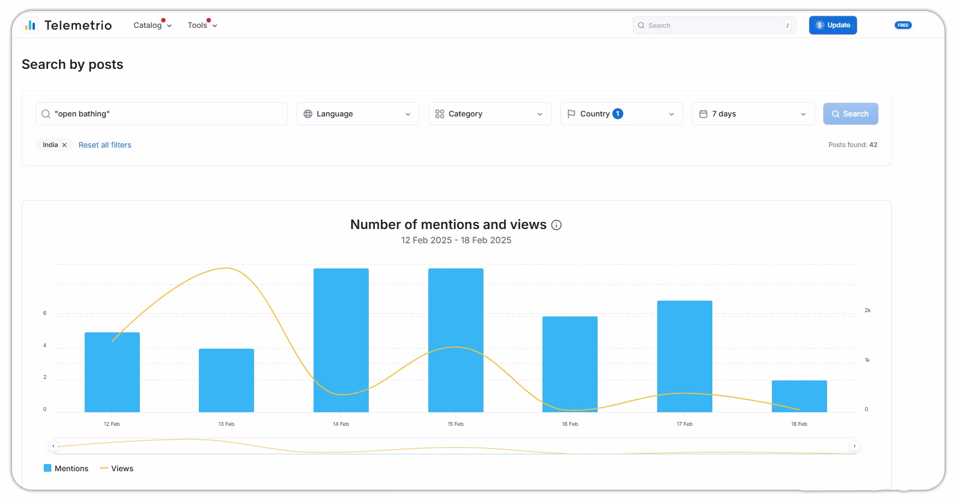The height and width of the screenshot is (504, 956).
Task: Click the 14 Feb mentions bar
Action: [341, 340]
